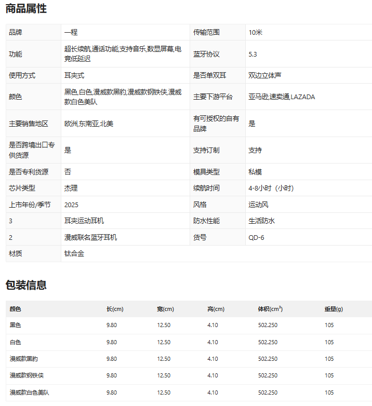Click the 私模 mold type value
The width and height of the screenshot is (372, 406).
point(255,172)
